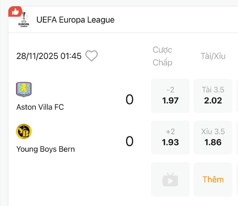Bet Young Boys +2 handicap at 1.93
This screenshot has height=206, width=238.
(x=170, y=138)
